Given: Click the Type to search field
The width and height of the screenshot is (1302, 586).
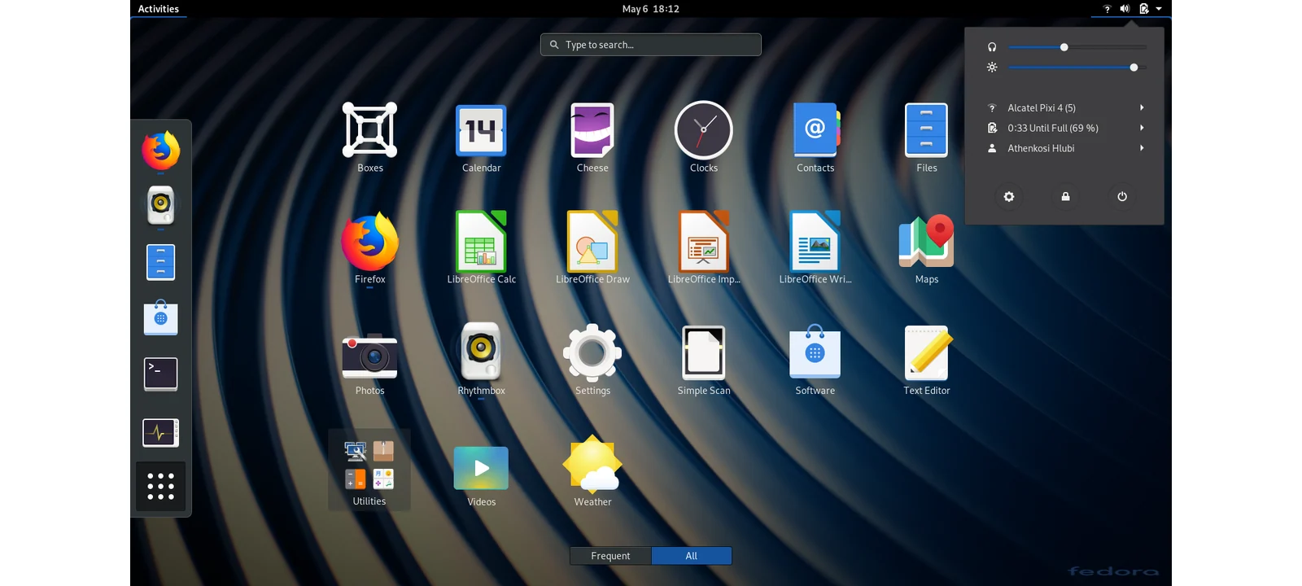Looking at the screenshot, I should 651,45.
